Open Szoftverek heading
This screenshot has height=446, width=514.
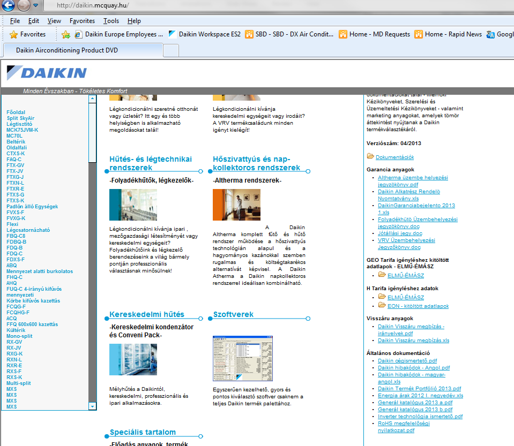pyautogui.click(x=233, y=314)
